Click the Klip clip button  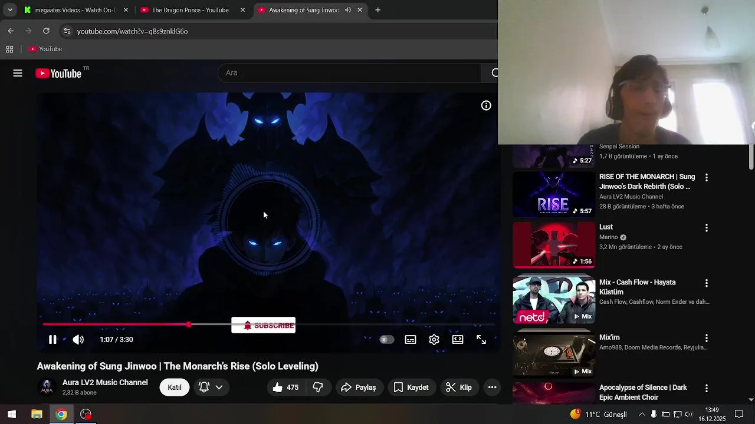(x=458, y=387)
